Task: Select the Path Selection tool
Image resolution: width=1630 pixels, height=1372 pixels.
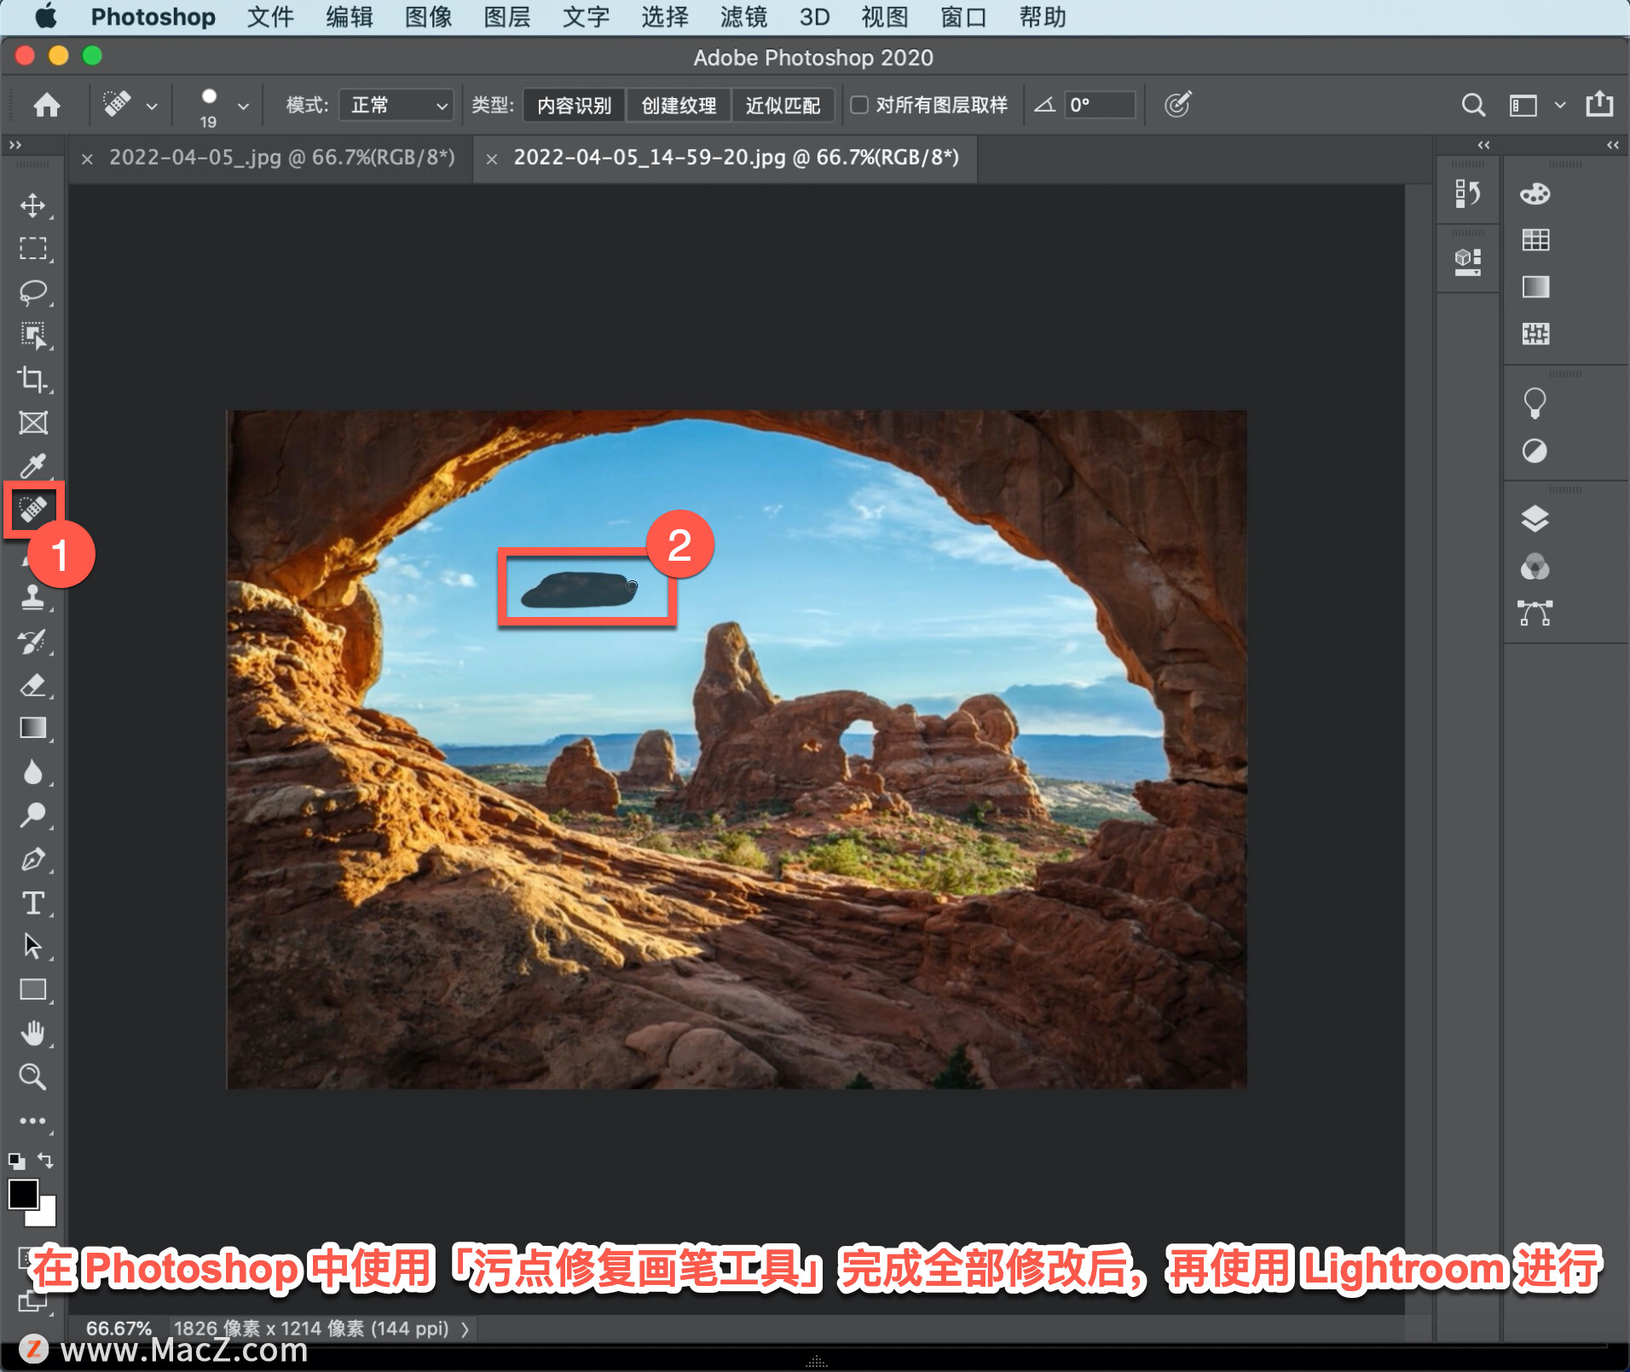Action: 32,946
